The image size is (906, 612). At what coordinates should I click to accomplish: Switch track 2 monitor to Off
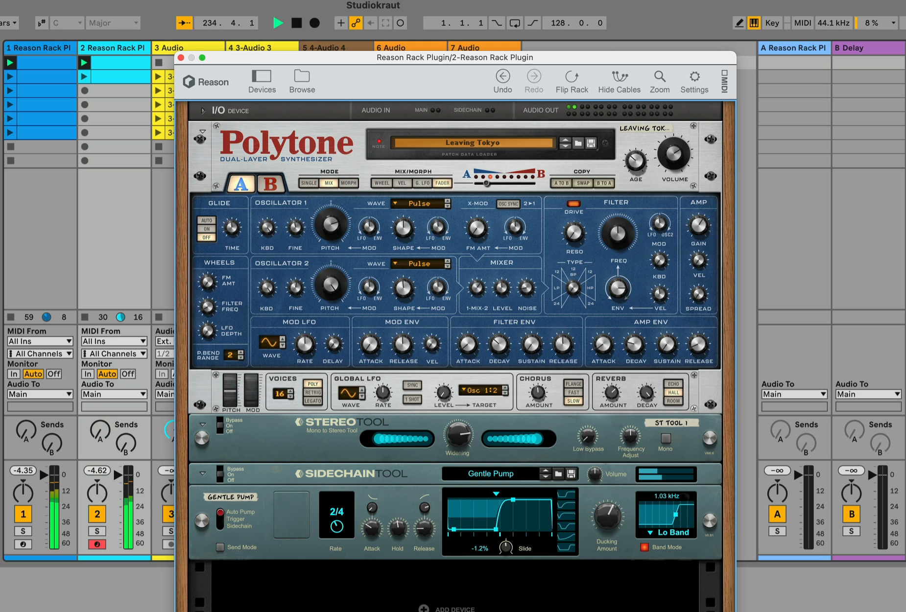click(128, 374)
